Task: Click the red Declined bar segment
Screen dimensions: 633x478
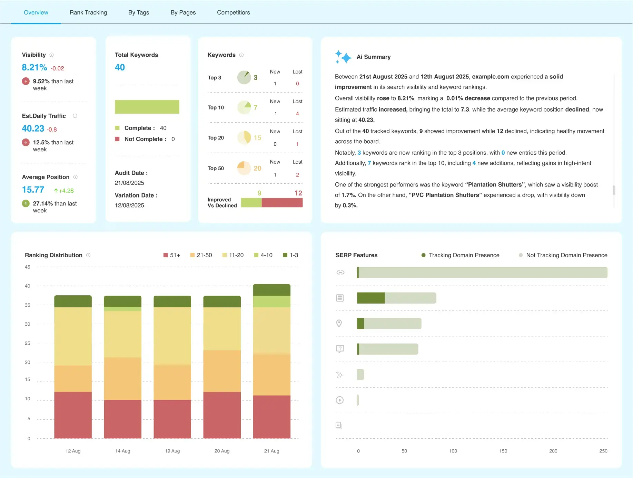Action: [282, 203]
